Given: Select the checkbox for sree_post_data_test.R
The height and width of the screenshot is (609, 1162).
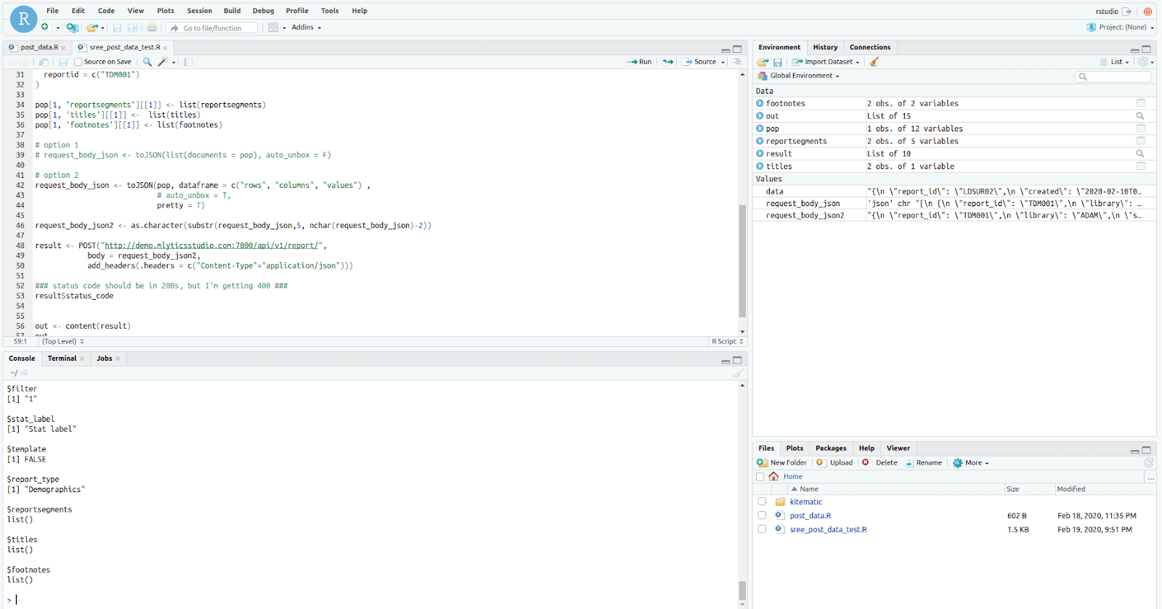Looking at the screenshot, I should click(x=762, y=529).
